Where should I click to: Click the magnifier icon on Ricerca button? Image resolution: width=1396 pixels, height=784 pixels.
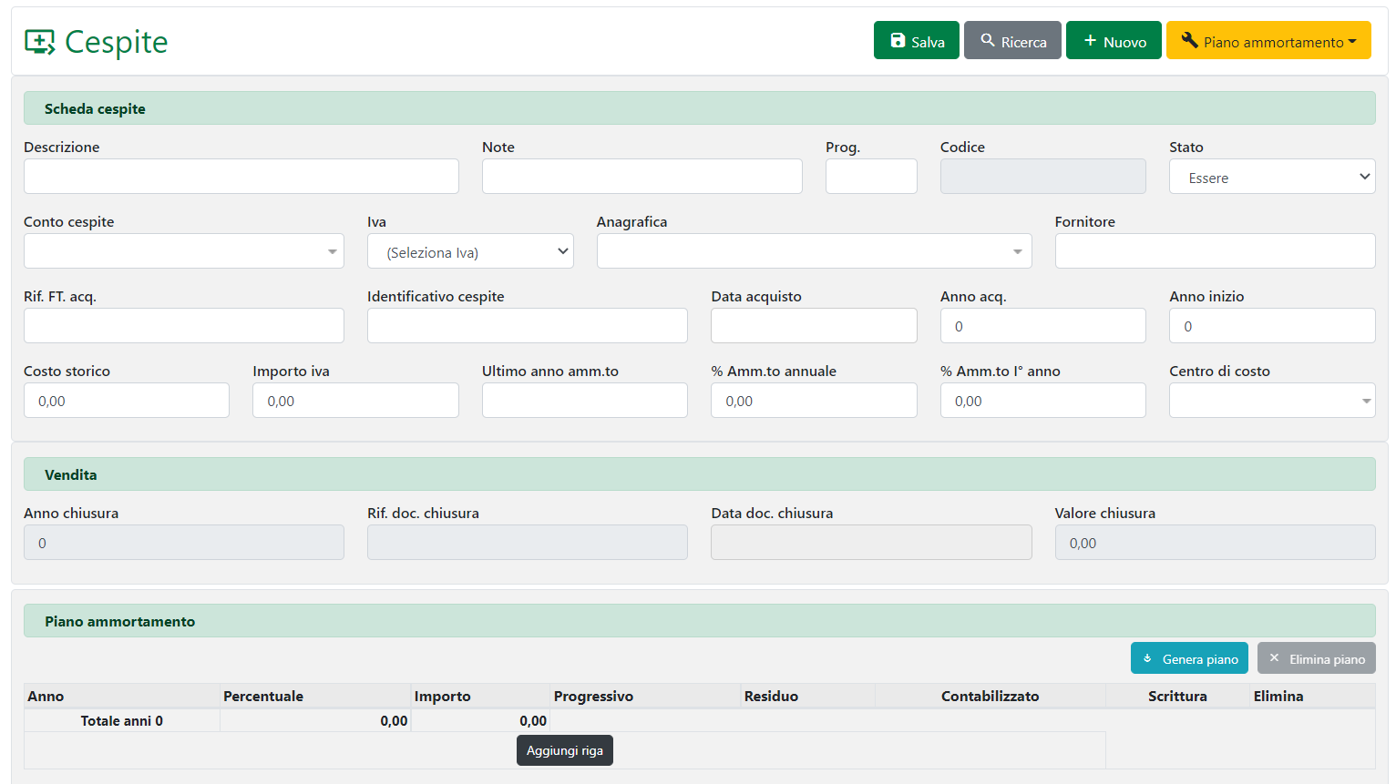[987, 41]
